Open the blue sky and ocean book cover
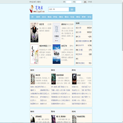Viewport: 123px width, 123px height. pos(56,54)
